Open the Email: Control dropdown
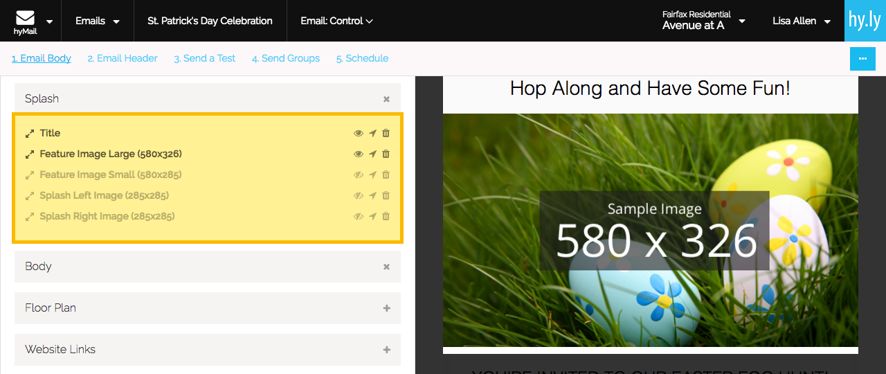Viewport: 886px width, 374px height. (x=336, y=21)
